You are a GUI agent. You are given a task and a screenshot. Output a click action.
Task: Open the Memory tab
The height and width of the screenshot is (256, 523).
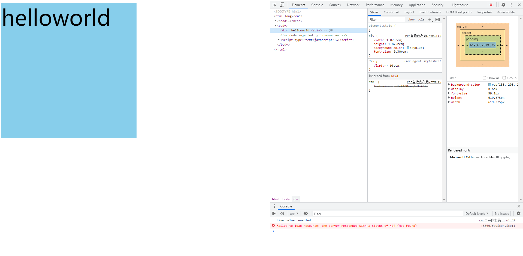(x=396, y=5)
